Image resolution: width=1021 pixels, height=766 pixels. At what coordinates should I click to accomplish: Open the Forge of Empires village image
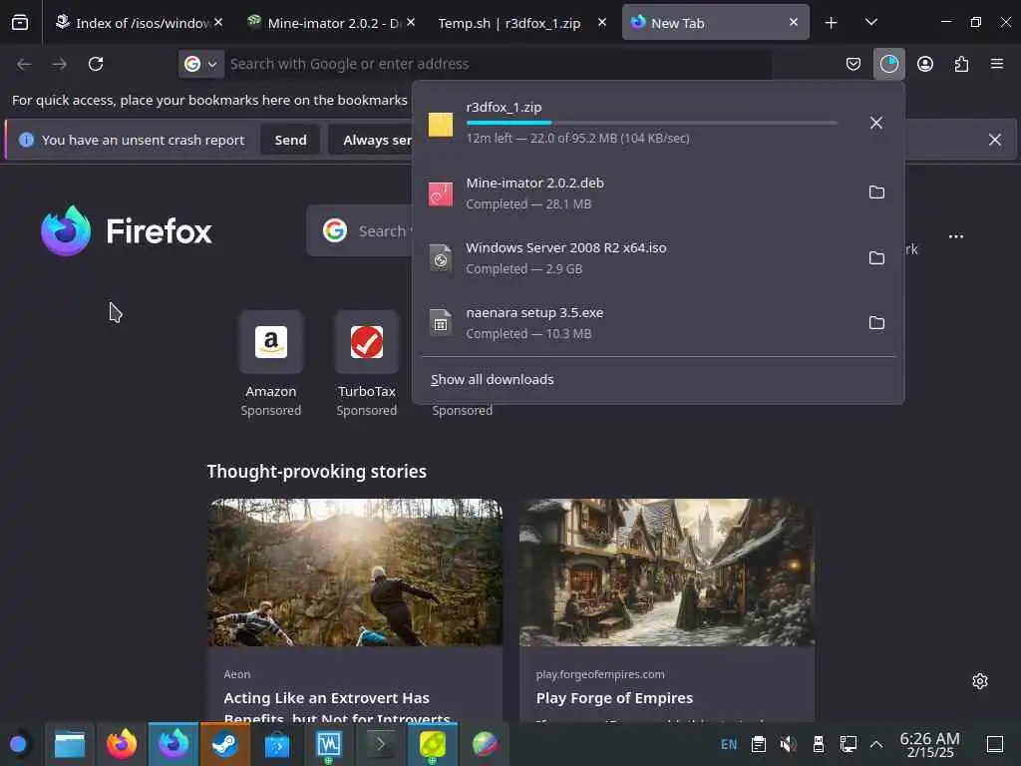(667, 573)
